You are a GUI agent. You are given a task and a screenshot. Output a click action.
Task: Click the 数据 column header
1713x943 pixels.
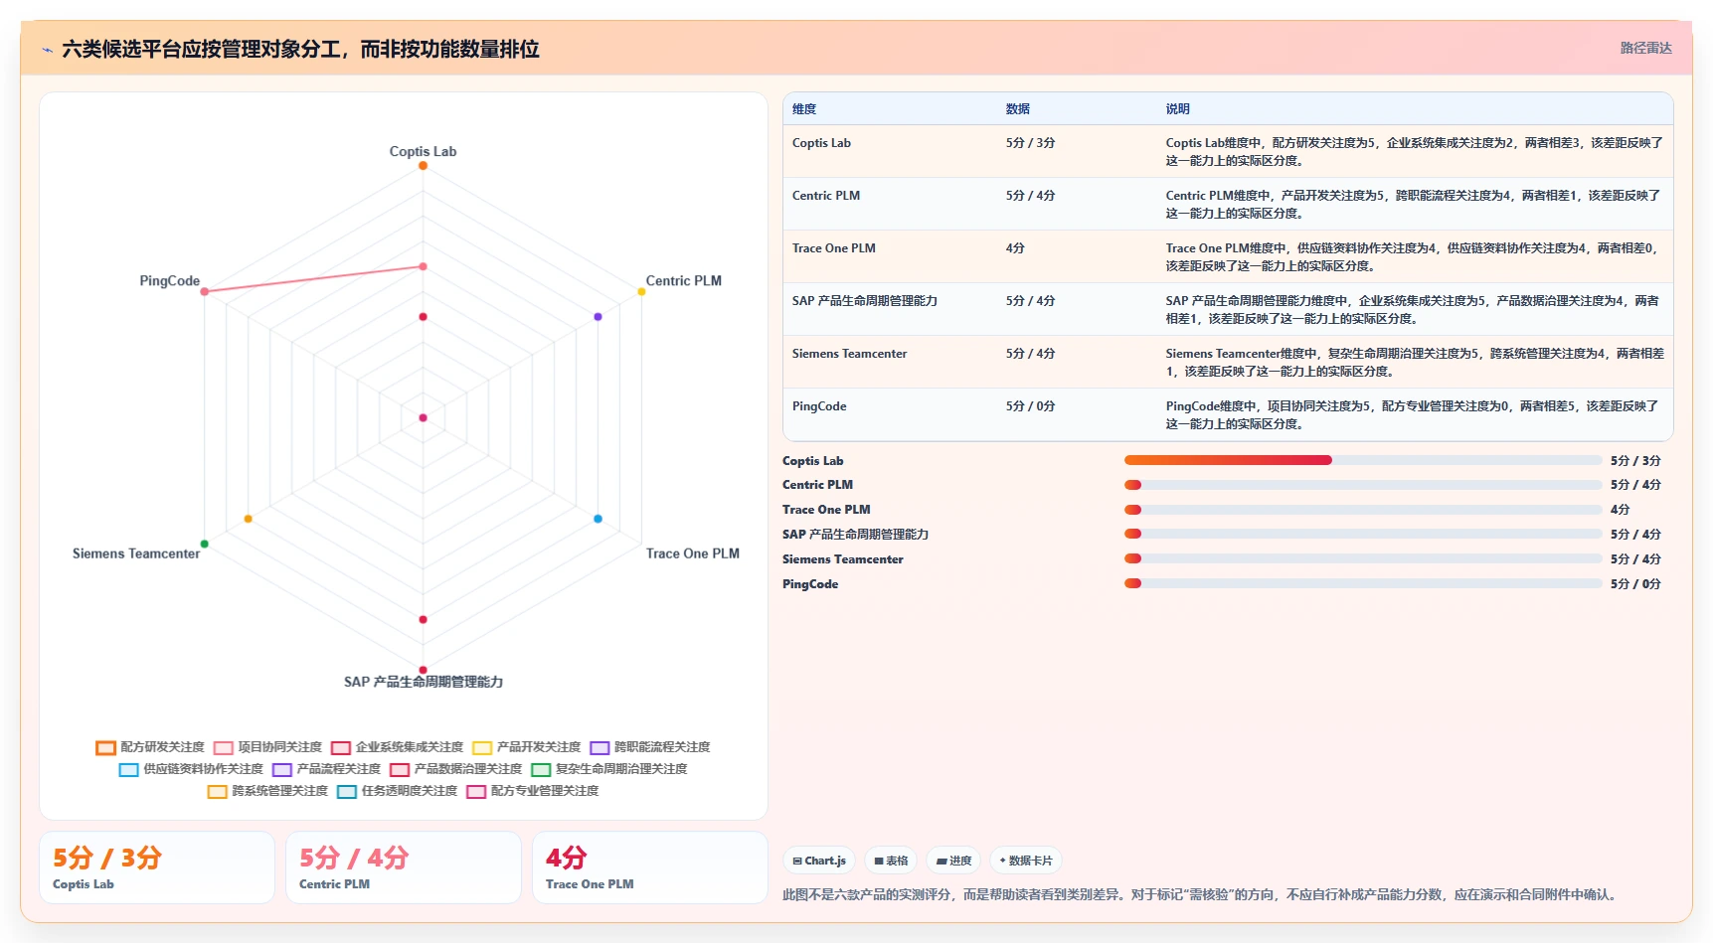1018,109
